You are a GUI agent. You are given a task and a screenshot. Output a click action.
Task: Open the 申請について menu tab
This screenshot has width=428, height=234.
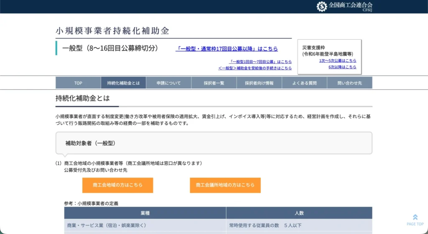pos(168,83)
